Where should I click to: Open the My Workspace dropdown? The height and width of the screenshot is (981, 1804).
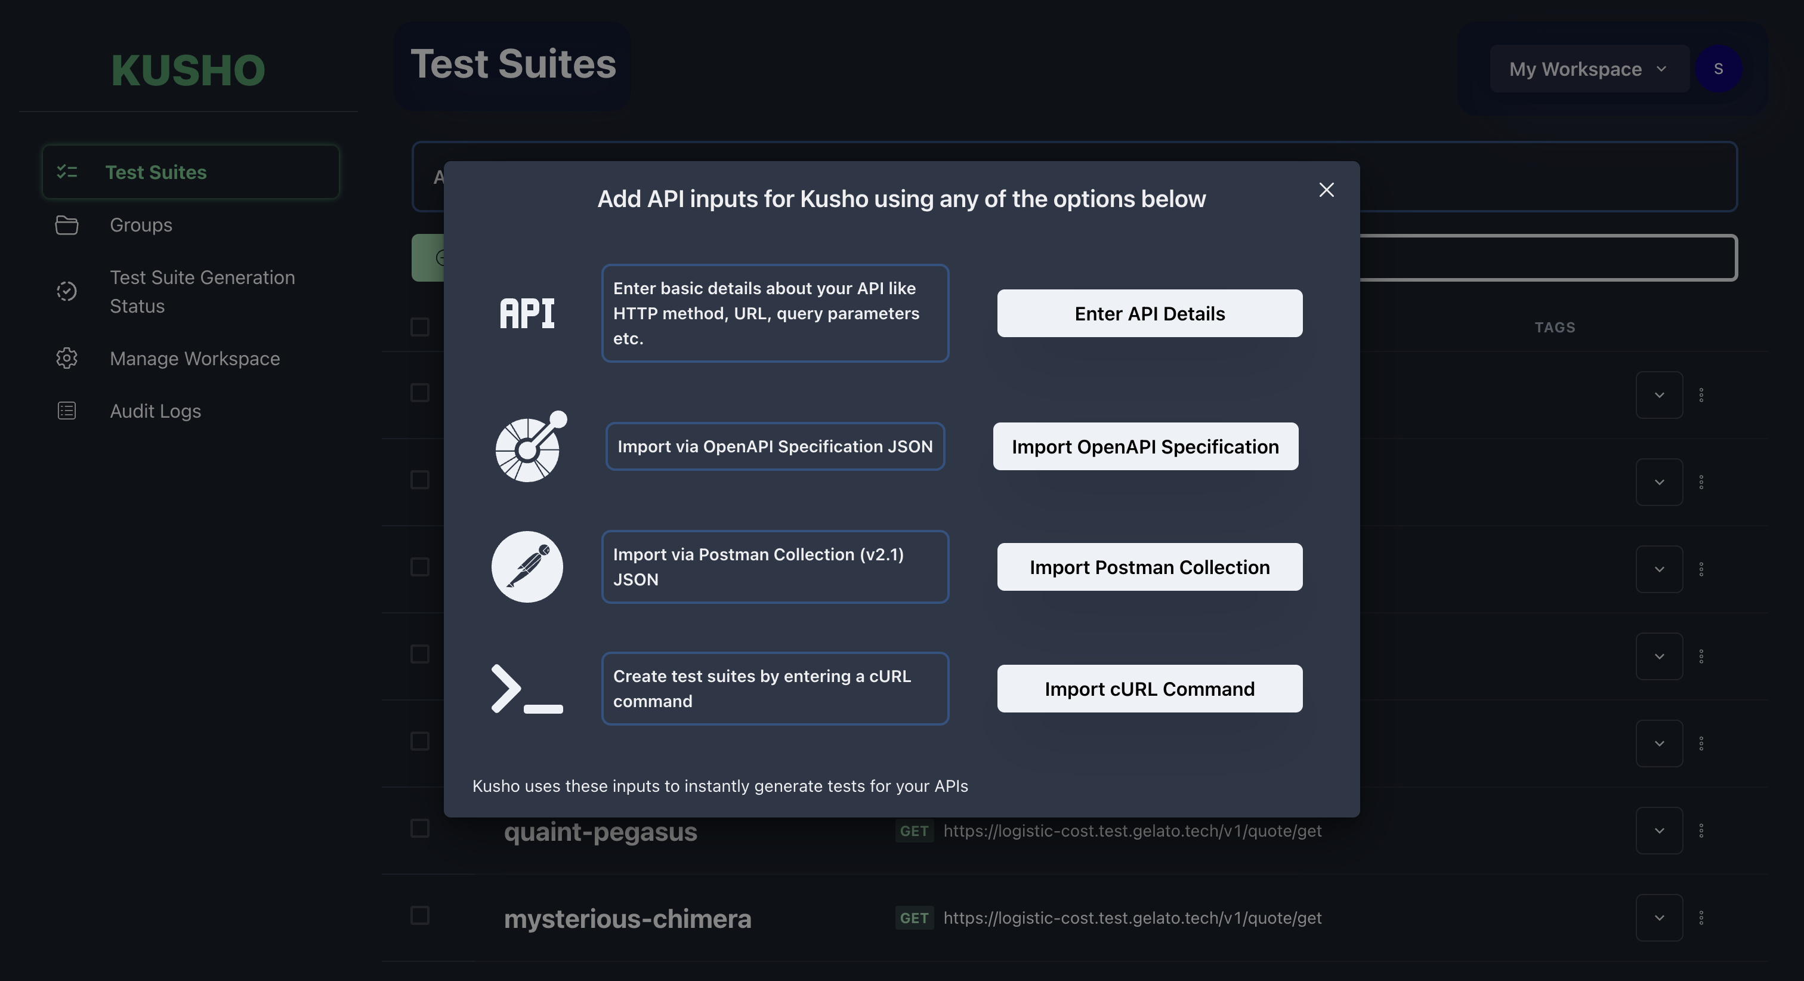(1588, 69)
